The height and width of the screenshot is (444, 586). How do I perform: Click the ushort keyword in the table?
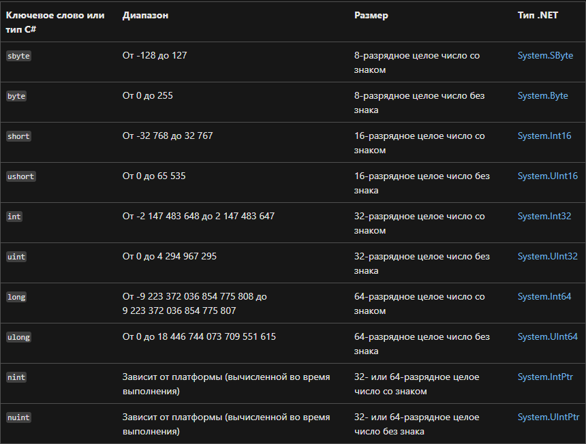pyautogui.click(x=20, y=176)
